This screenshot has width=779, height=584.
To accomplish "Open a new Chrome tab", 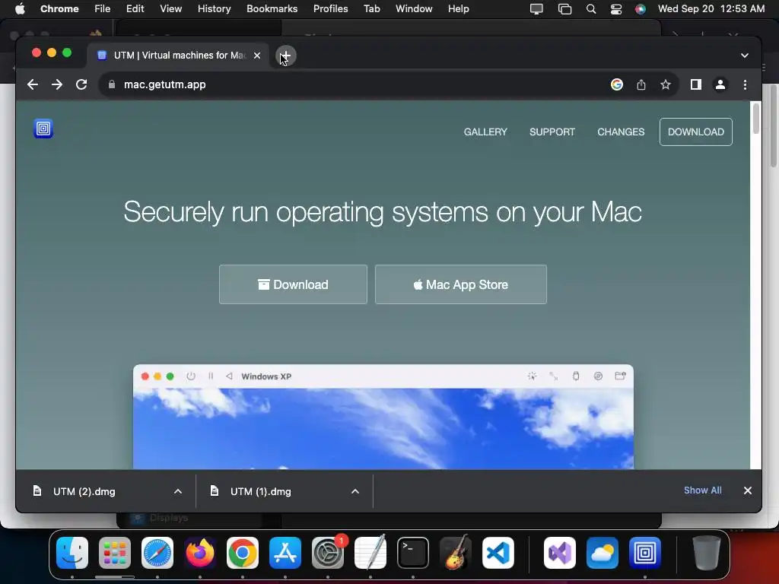I will [x=286, y=55].
